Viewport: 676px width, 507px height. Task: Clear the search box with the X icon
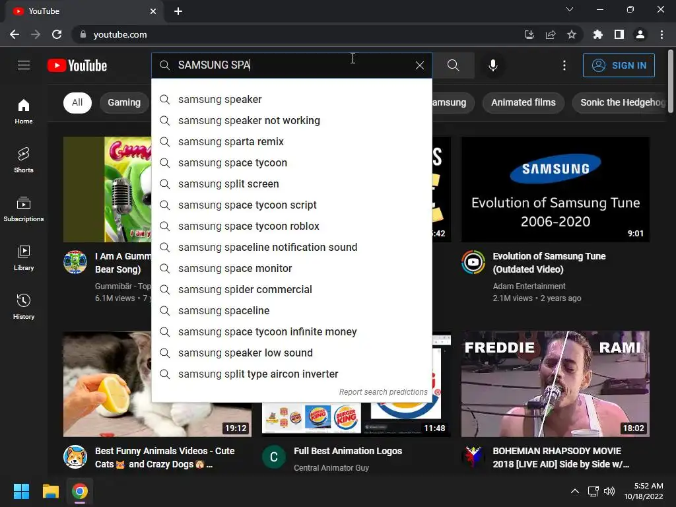419,65
